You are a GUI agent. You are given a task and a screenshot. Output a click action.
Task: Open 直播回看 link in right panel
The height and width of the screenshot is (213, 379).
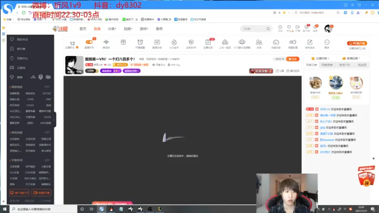(351, 58)
